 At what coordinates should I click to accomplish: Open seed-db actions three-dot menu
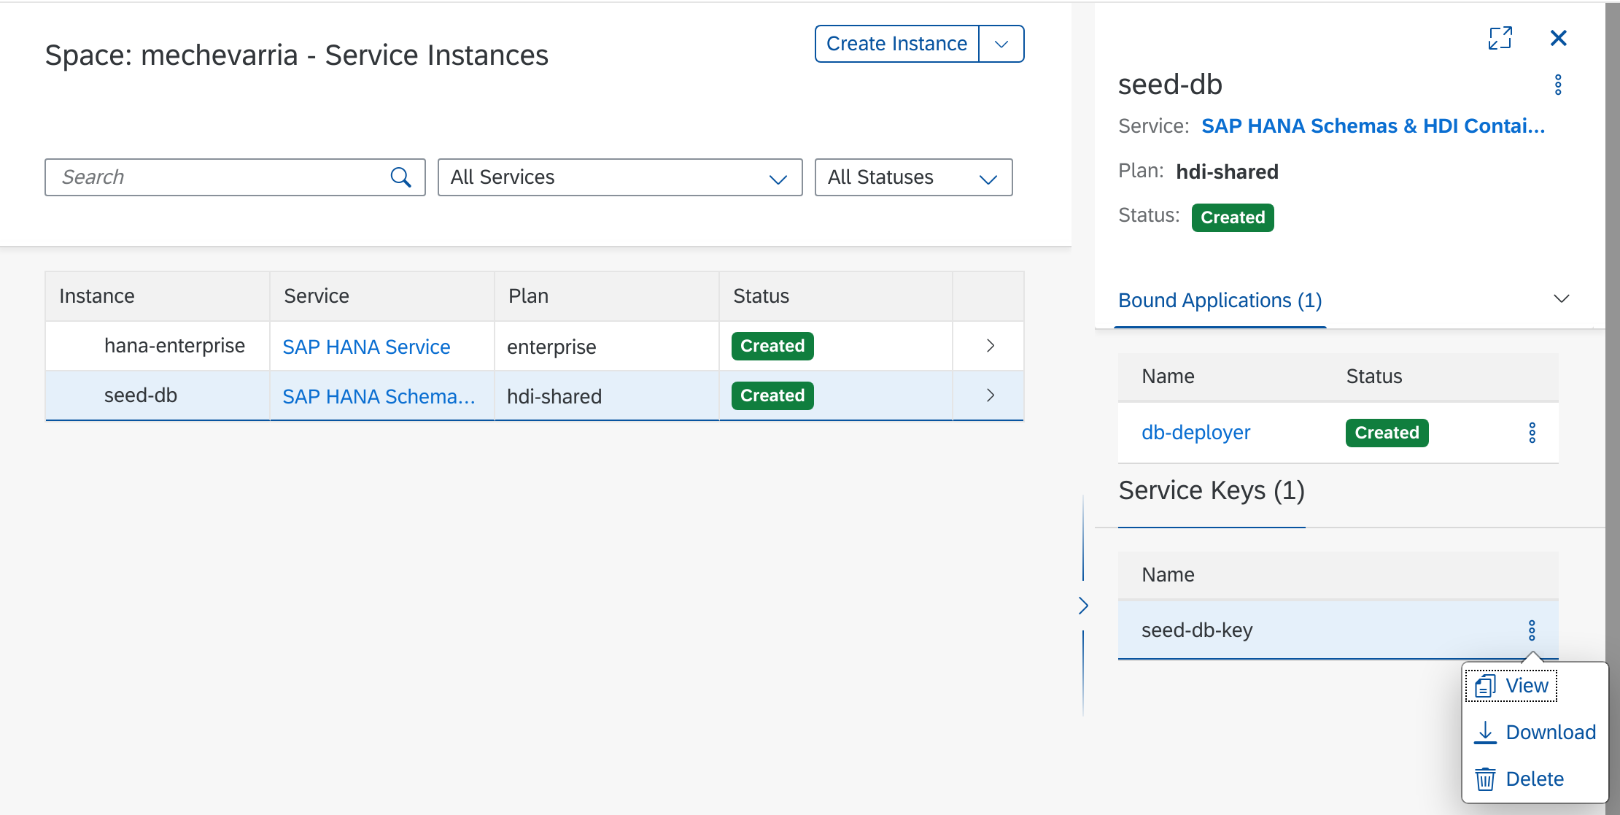[x=1557, y=85]
